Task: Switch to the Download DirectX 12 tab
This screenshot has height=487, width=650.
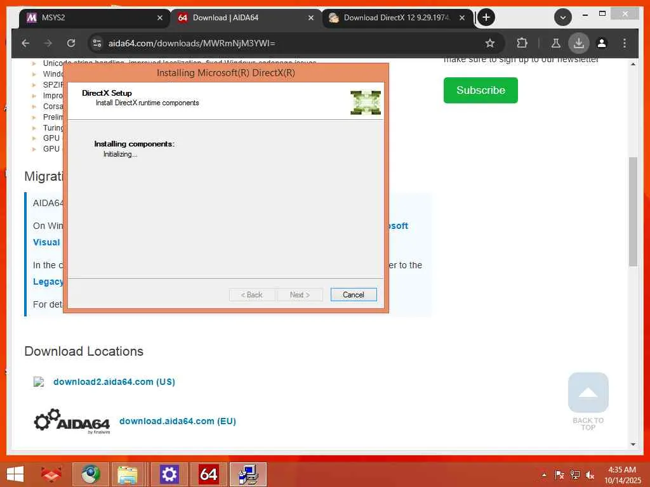Action: (397, 18)
